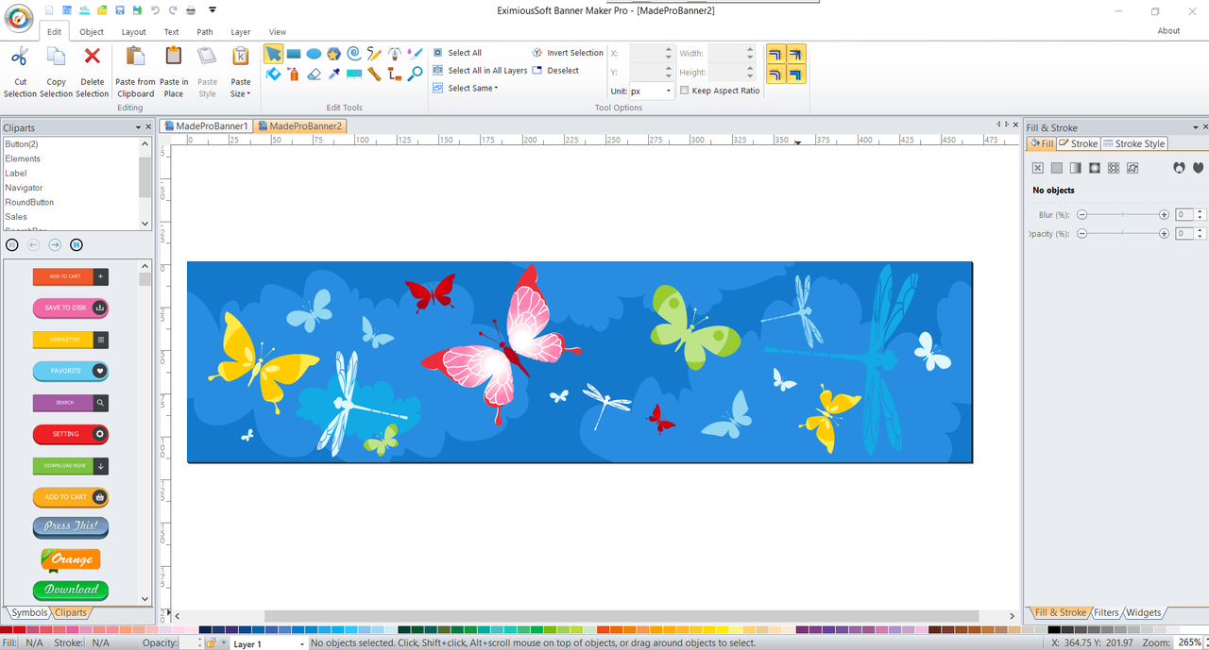Click the Cut Selection scissors icon
The image size is (1209, 650).
(20, 57)
